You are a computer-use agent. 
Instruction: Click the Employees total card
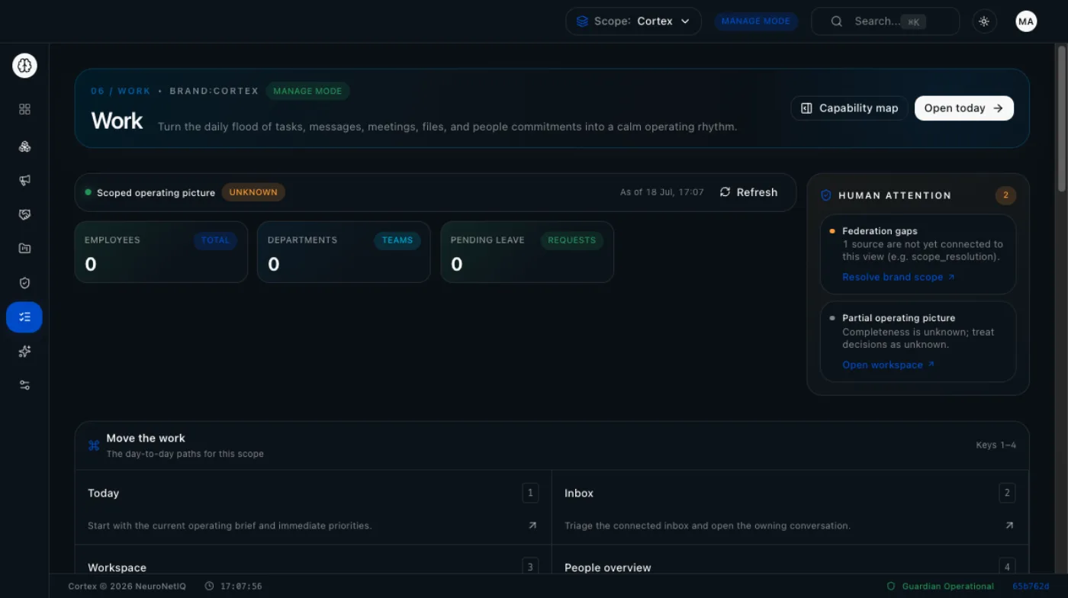click(x=161, y=252)
